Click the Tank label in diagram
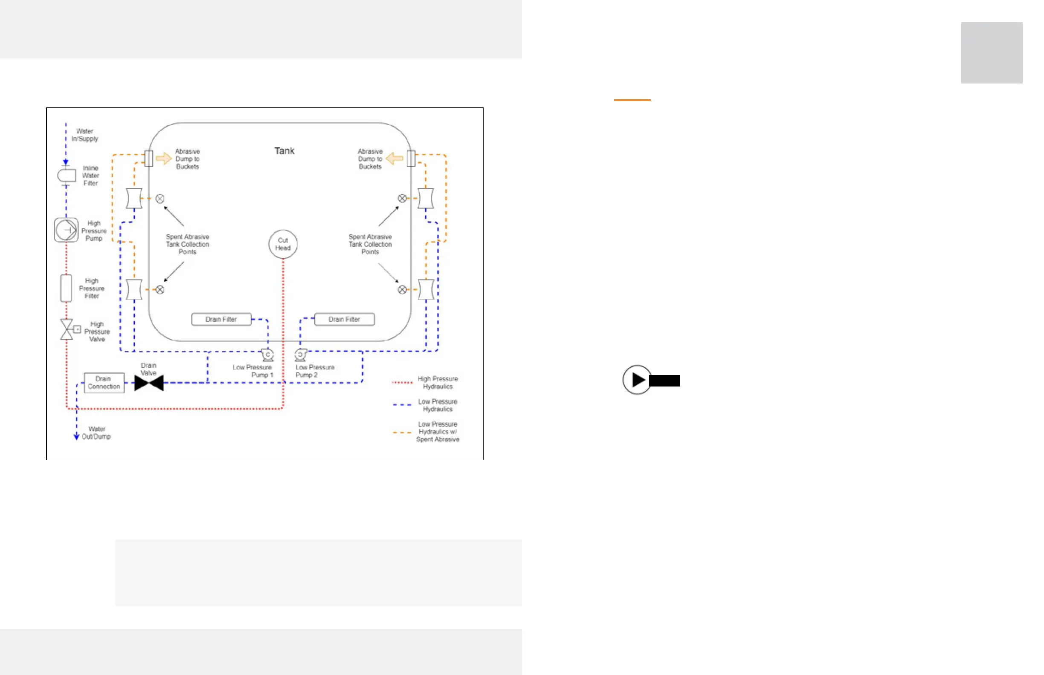1044x675 pixels. click(x=284, y=151)
